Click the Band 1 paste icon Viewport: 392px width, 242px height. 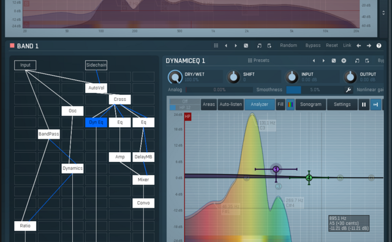tap(269, 46)
